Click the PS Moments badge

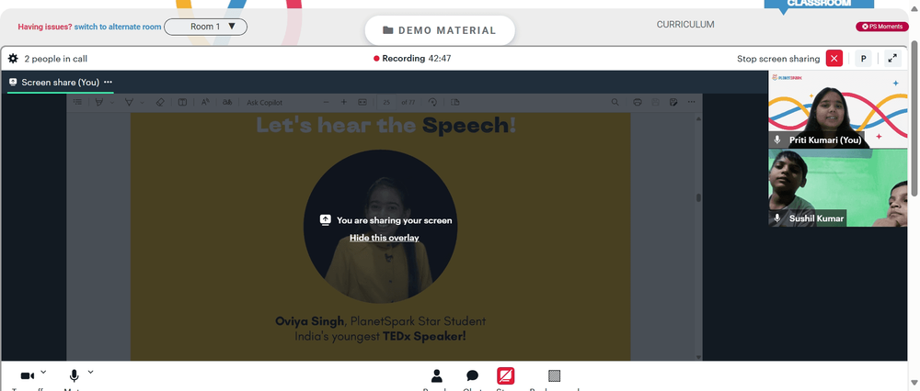click(x=882, y=27)
